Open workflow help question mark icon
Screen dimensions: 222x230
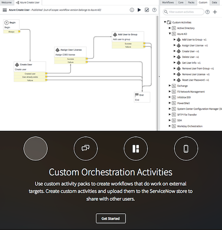(154, 10)
